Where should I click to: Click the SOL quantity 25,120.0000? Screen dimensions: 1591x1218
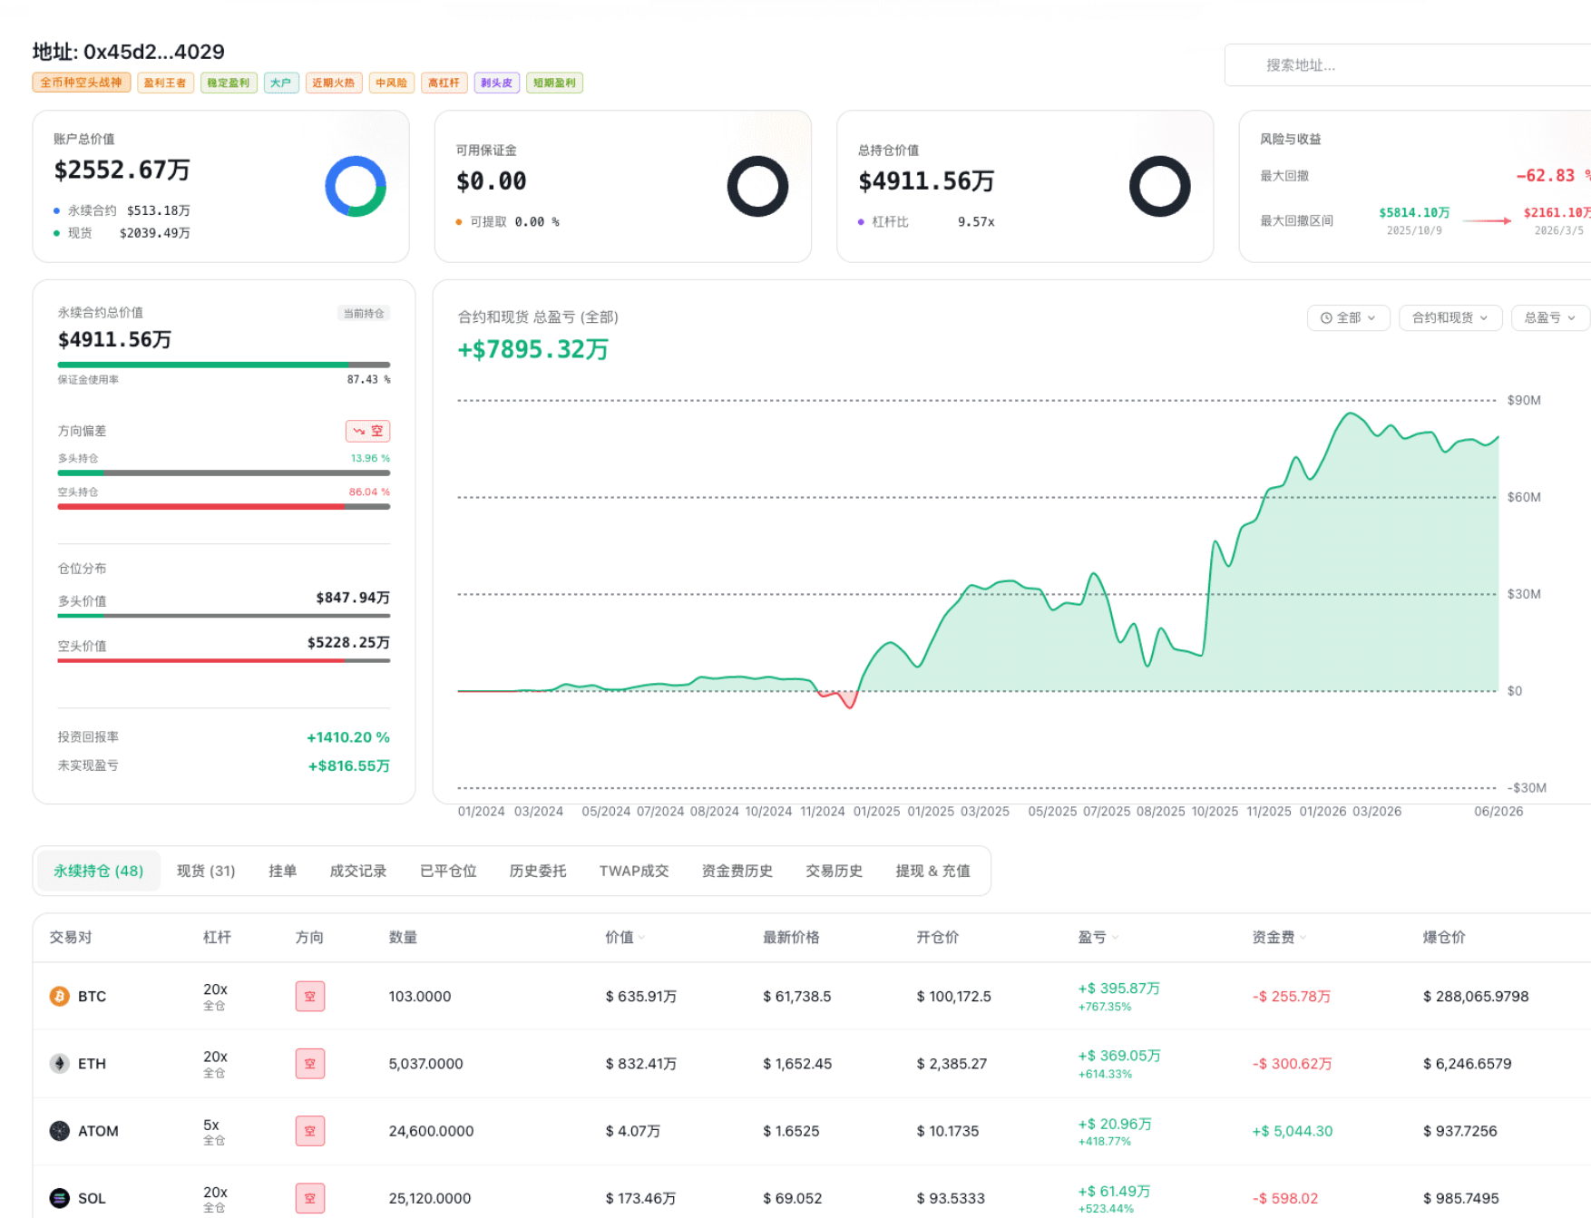coord(430,1198)
